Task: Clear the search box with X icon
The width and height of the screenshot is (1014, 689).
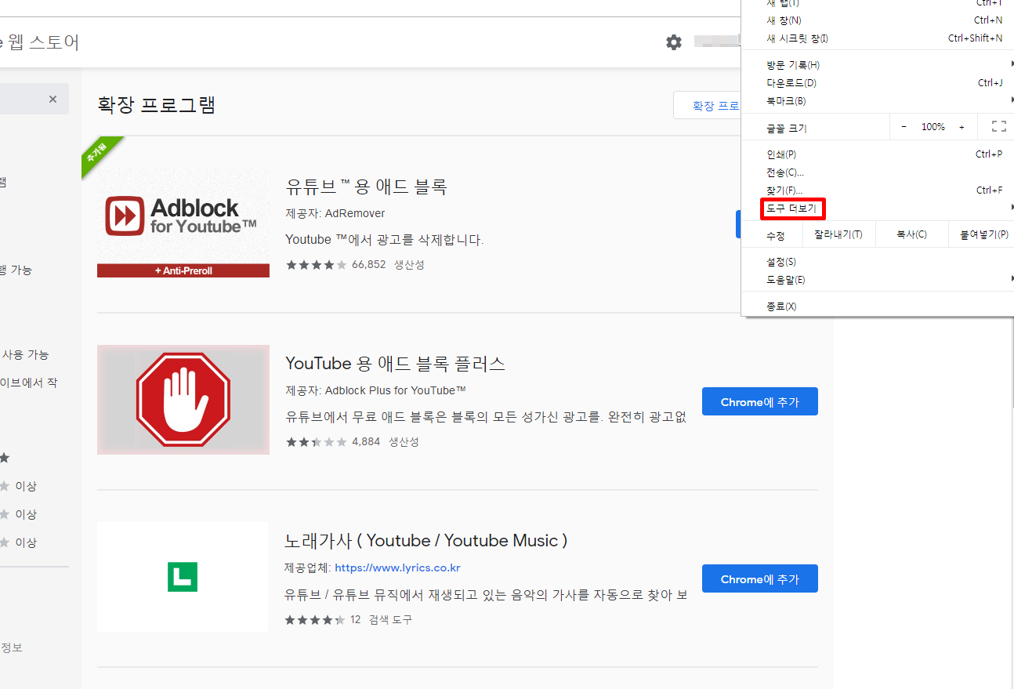Action: pos(53,100)
